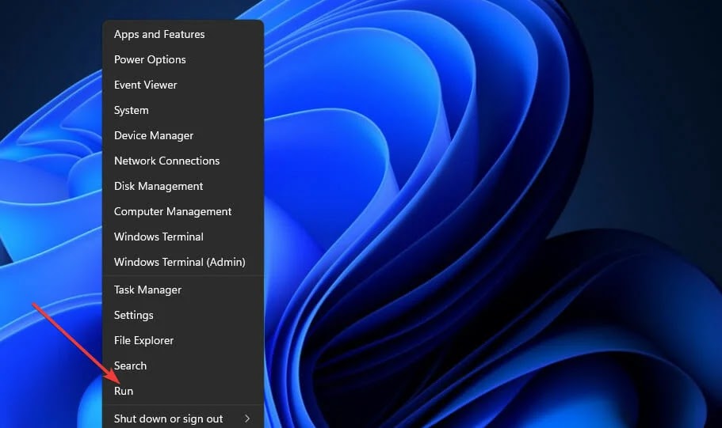Open Disk Management
Image resolution: width=722 pixels, height=428 pixels.
click(x=183, y=186)
